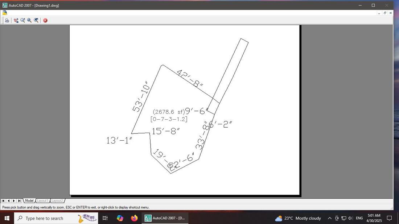Restore down the inner document window

pos(385,13)
